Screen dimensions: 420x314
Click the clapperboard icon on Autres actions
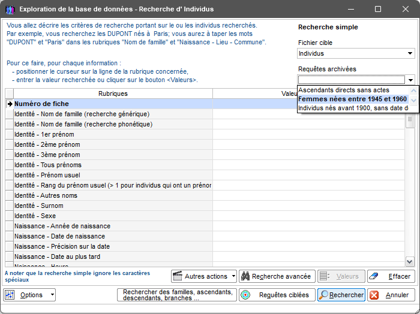pyautogui.click(x=178, y=276)
